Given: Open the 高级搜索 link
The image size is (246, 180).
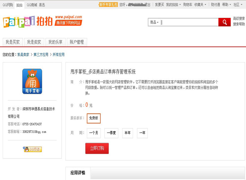Looking at the screenshot, I should point(239,19).
